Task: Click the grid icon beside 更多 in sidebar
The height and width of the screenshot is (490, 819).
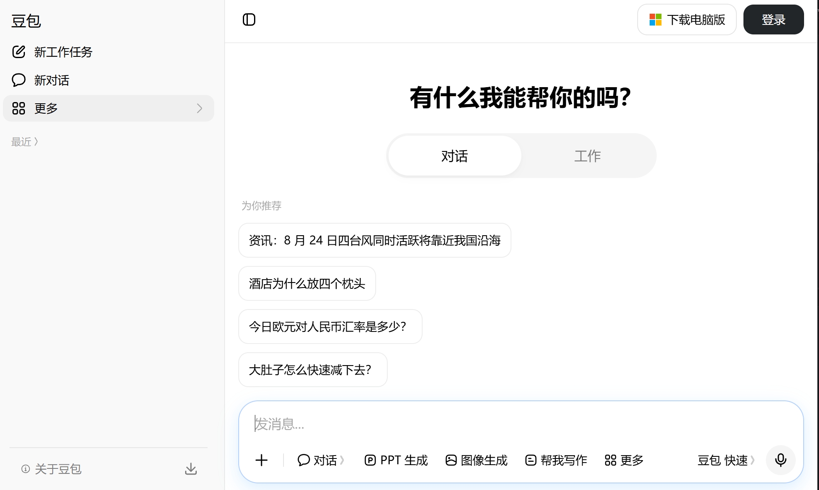Action: 19,108
